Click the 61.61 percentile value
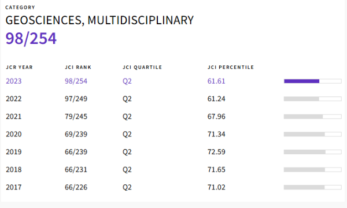Screen dimensions: 347x208 point(216,81)
